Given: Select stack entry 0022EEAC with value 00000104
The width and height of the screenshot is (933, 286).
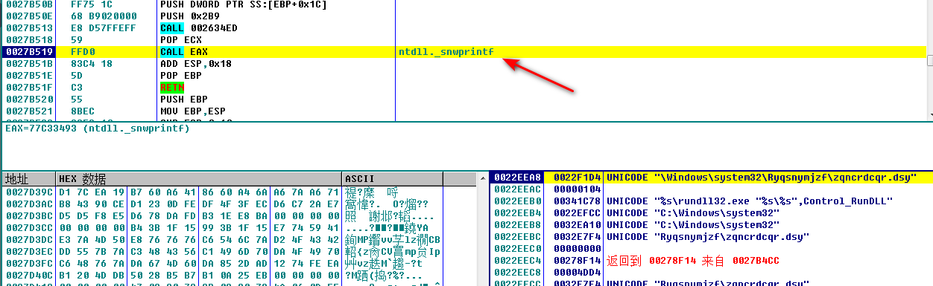Looking at the screenshot, I should pos(710,189).
